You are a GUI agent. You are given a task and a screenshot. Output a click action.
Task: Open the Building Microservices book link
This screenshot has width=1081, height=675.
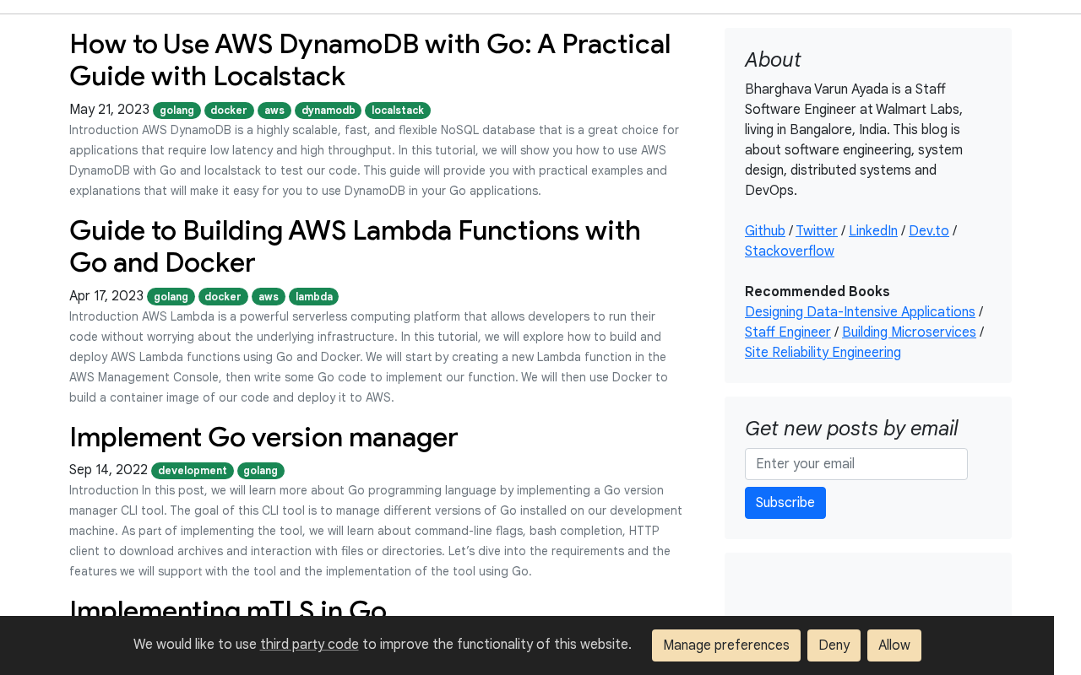(909, 332)
